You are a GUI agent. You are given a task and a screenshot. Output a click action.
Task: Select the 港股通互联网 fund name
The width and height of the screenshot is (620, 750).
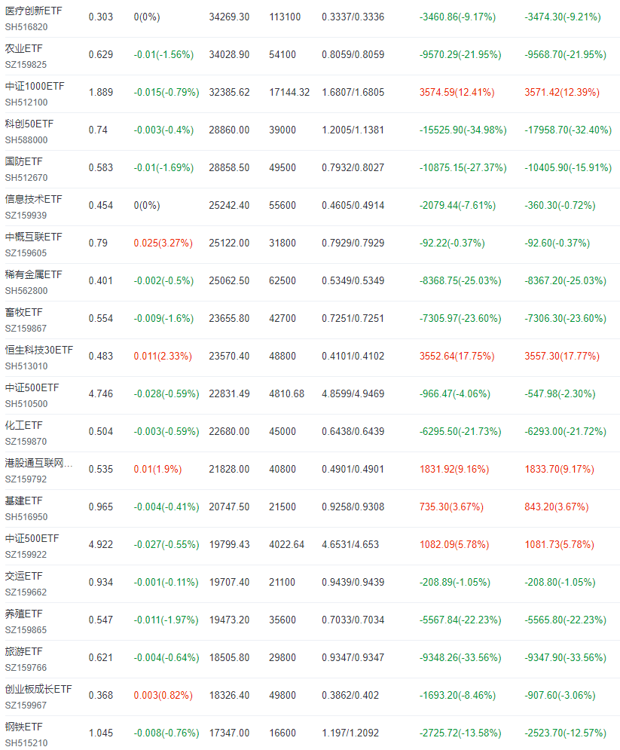coord(38,464)
